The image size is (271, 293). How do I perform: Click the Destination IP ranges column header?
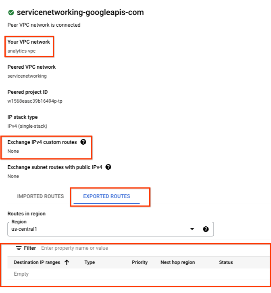tap(37, 262)
